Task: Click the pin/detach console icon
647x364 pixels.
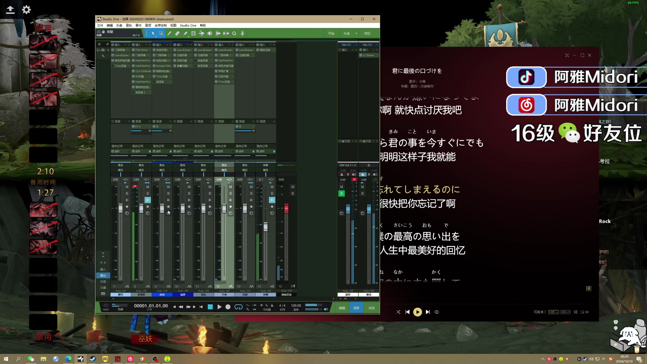Action: [x=107, y=44]
